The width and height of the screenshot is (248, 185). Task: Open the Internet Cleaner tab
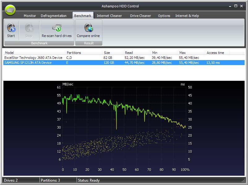[109, 16]
